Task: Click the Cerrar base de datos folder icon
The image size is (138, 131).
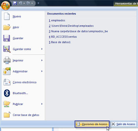Action: [x=7, y=115]
